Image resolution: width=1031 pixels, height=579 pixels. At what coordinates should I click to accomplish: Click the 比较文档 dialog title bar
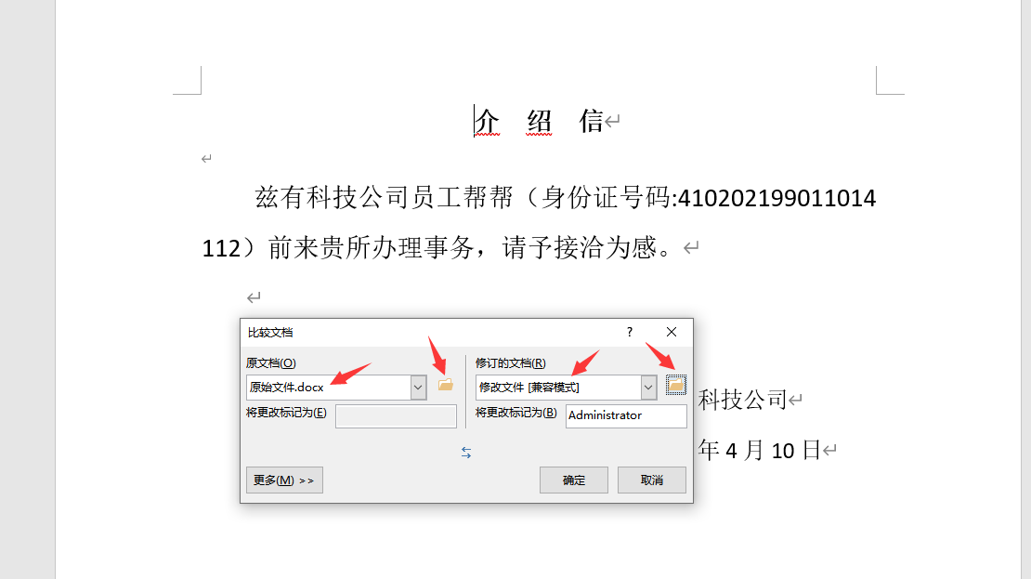pos(427,333)
